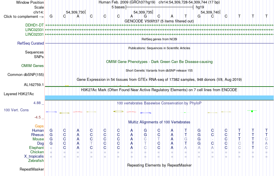Click the SNPs track label
This screenshot has height=176, width=274.
point(39,57)
